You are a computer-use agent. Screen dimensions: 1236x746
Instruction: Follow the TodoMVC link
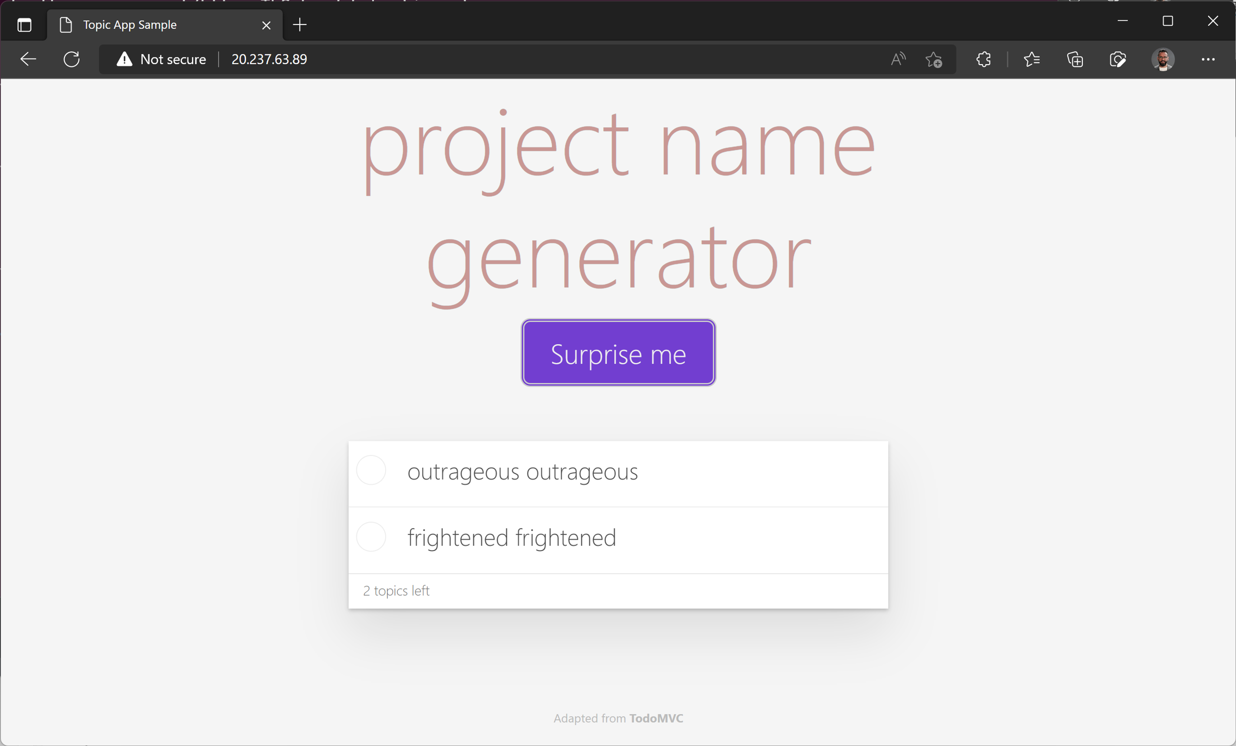click(656, 718)
